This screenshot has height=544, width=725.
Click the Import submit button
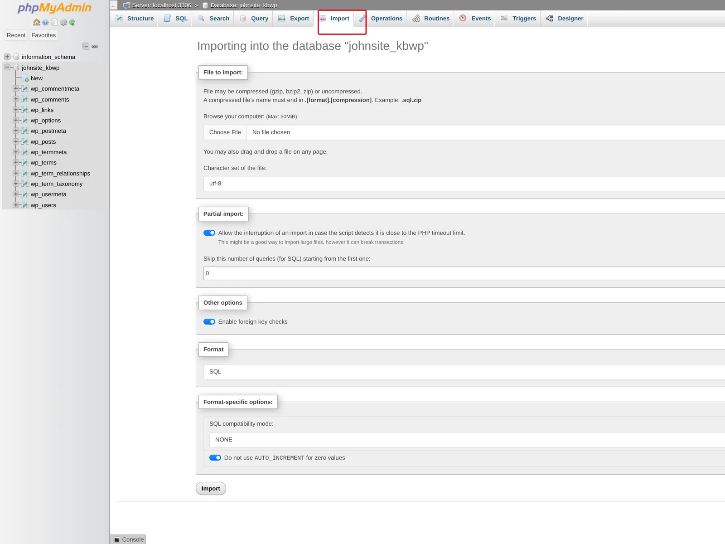point(211,489)
